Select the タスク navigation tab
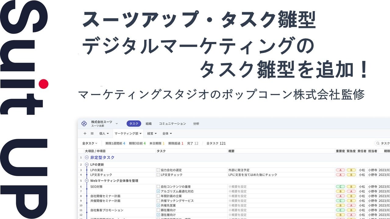Viewport: 390px width, 219px height. click(x=134, y=123)
